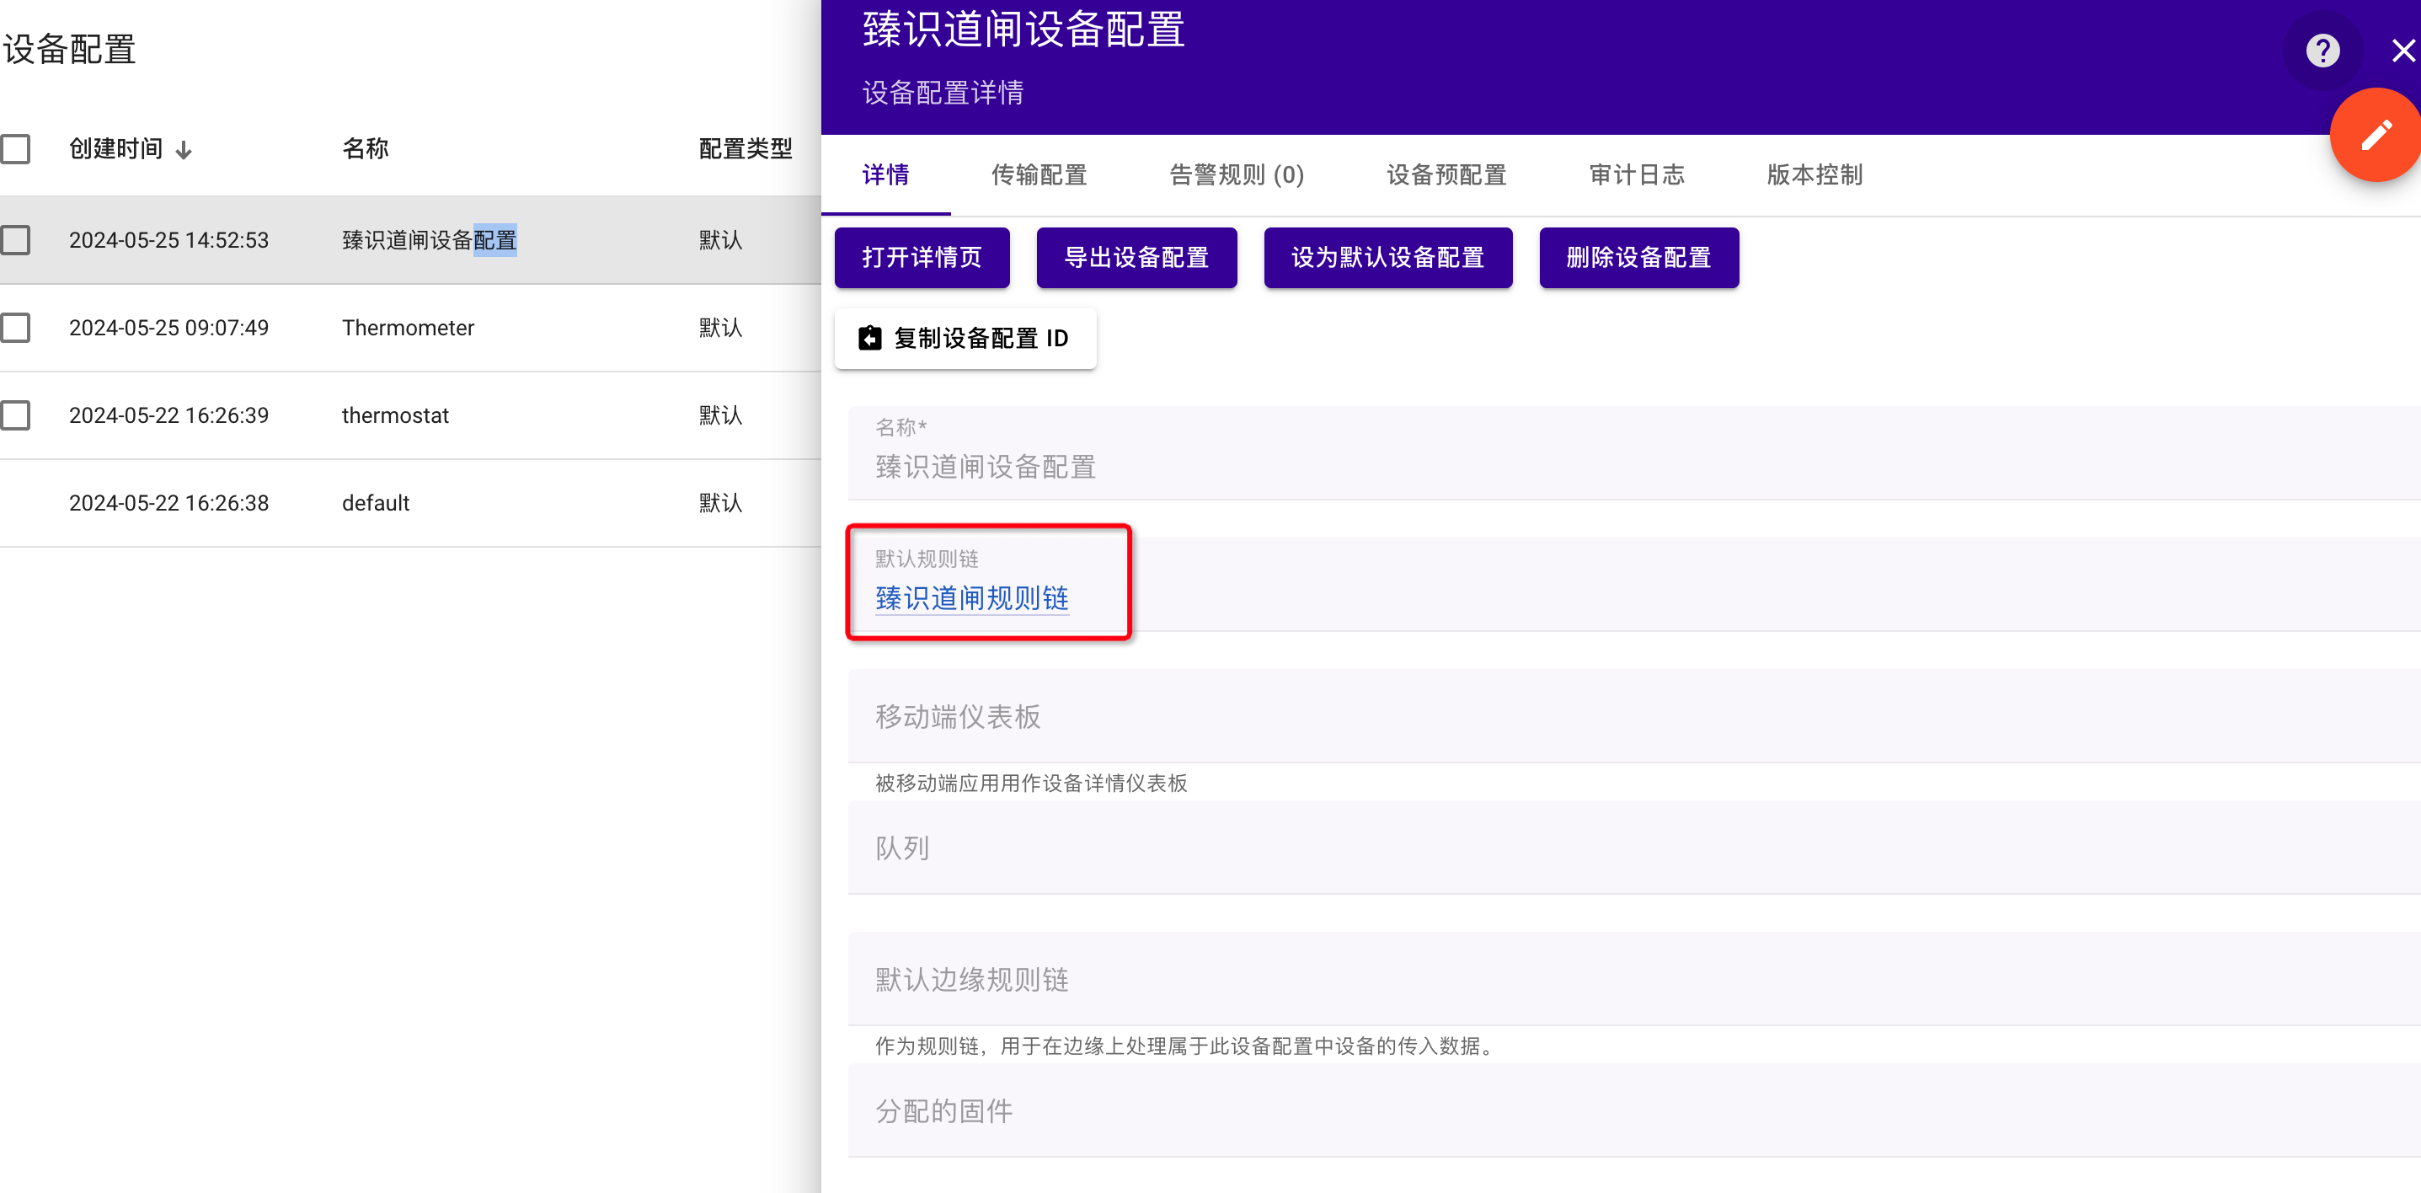Screen dimensions: 2421x1193
Task: Open the 审计日志 tab
Action: pos(1636,175)
